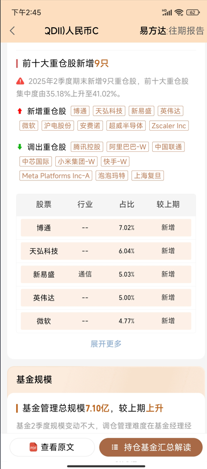Tap the red up arrow icon
This screenshot has width=207, height=469.
tap(20, 111)
